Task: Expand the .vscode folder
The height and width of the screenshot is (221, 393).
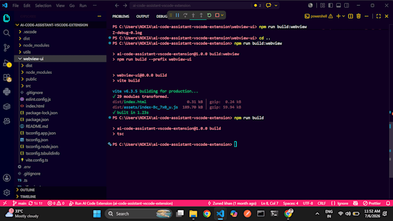Action: pos(30,32)
